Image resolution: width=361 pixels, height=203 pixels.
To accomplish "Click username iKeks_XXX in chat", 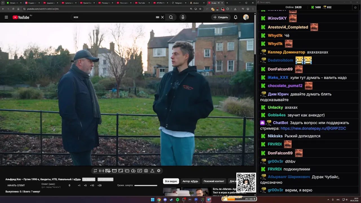I will click(278, 78).
